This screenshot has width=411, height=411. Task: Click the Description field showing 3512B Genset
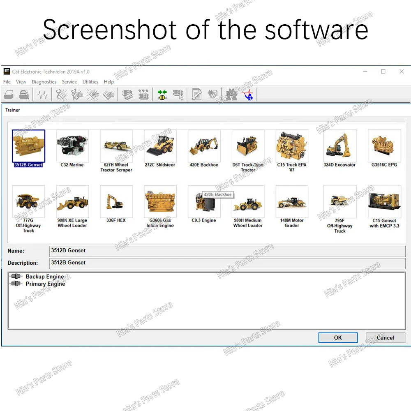pyautogui.click(x=227, y=263)
